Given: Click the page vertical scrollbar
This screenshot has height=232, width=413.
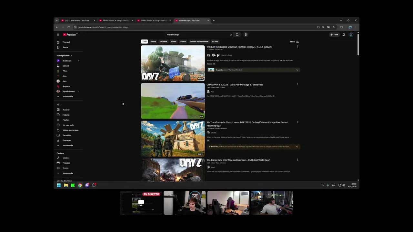Looking at the screenshot, I should pyautogui.click(x=358, y=44).
